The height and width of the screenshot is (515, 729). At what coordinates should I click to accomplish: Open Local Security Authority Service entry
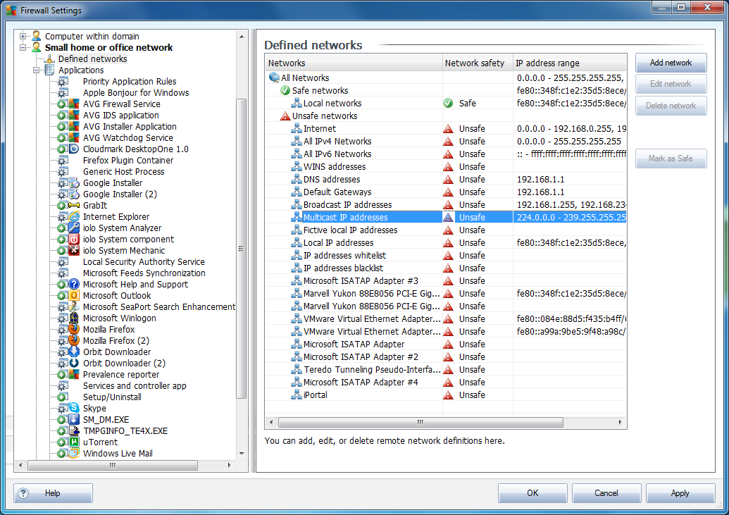144,262
